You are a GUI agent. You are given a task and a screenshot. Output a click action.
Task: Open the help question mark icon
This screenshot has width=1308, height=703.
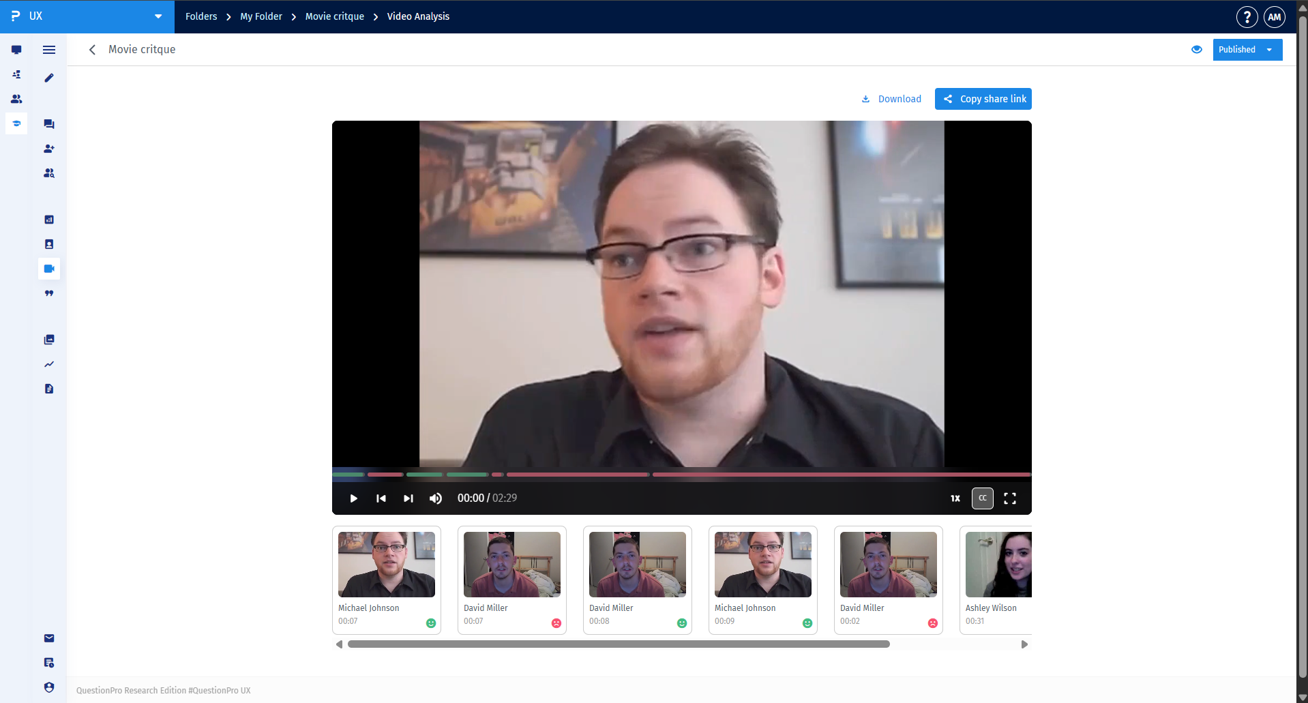(1247, 17)
